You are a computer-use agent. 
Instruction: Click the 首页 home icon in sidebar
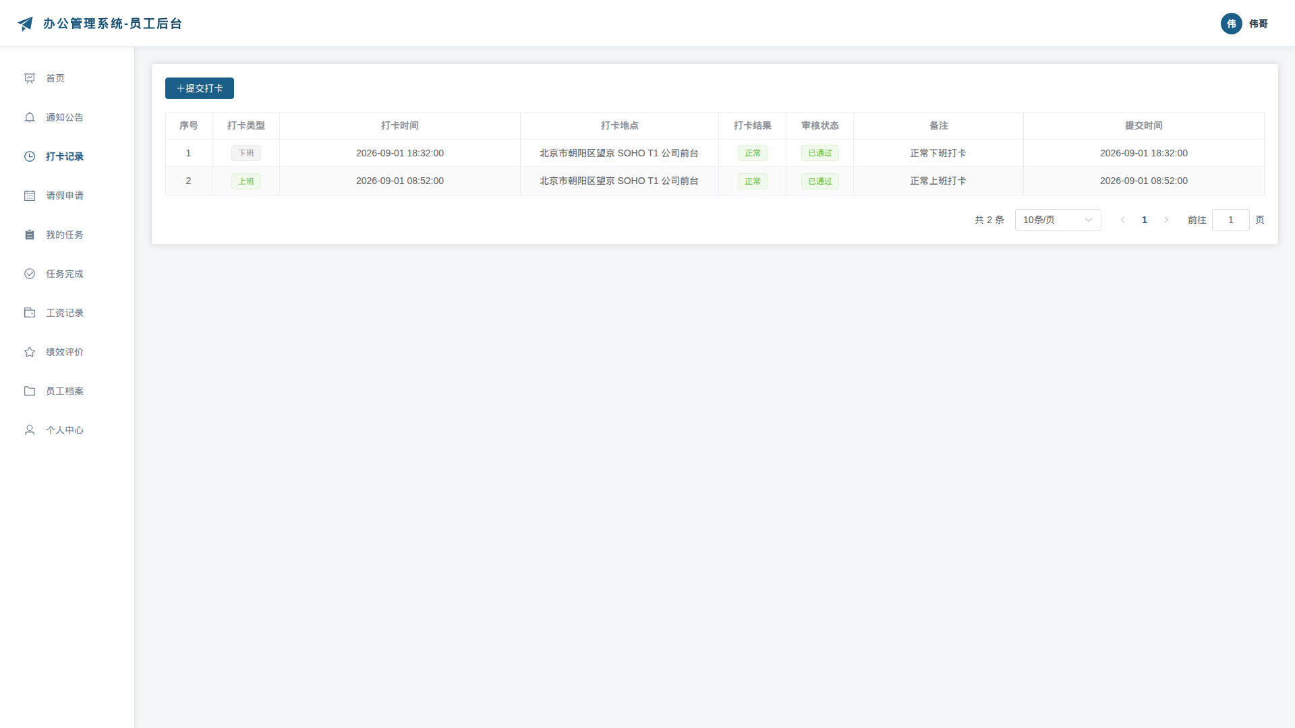(x=30, y=78)
